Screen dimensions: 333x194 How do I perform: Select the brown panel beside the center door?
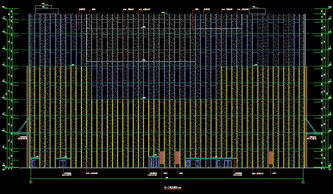point(162,158)
